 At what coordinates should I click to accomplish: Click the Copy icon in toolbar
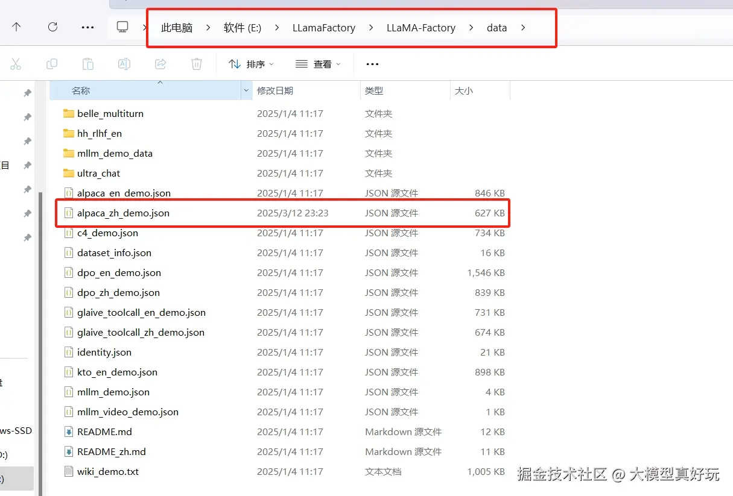52,64
